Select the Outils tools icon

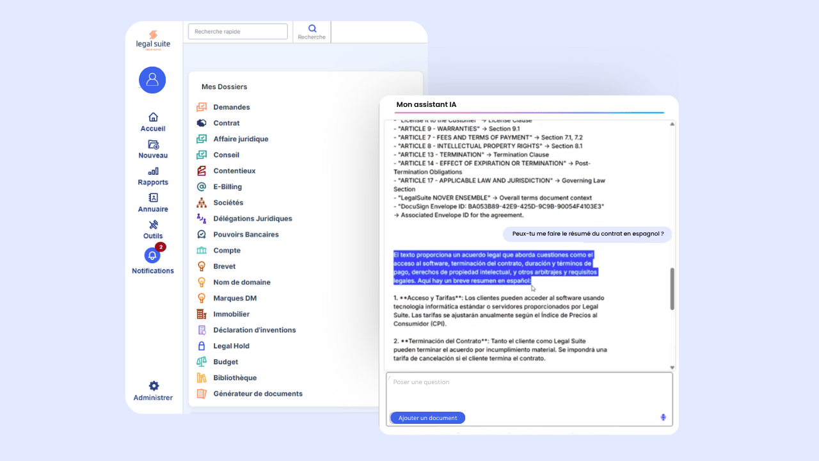152,225
